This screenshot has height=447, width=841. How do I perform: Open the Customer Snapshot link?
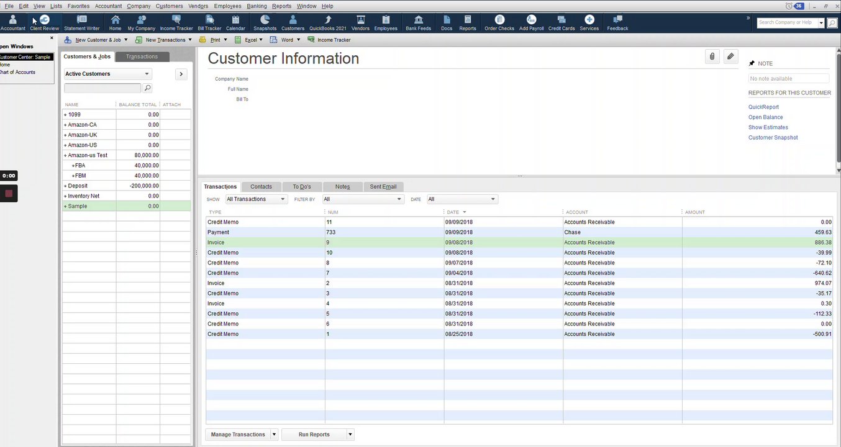coord(773,138)
